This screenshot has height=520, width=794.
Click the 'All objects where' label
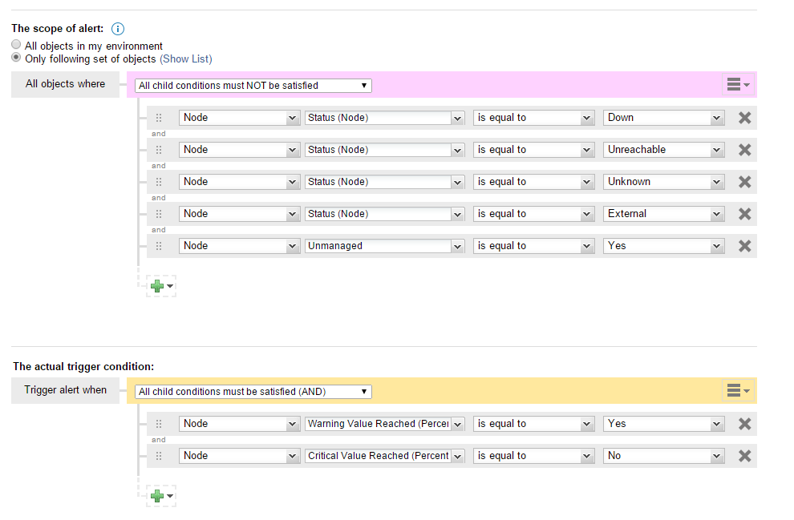(x=65, y=84)
